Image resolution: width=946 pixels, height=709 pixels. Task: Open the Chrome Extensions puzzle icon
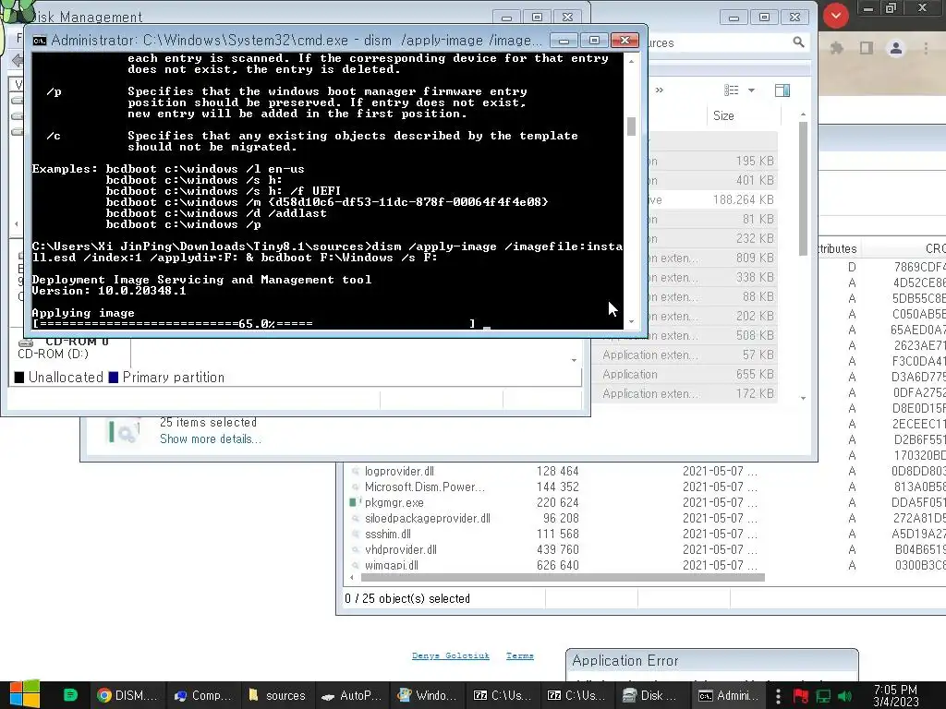pos(837,48)
